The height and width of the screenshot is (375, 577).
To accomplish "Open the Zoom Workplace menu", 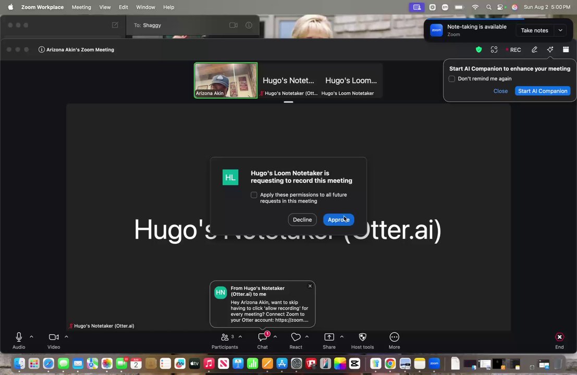I will click(x=42, y=7).
